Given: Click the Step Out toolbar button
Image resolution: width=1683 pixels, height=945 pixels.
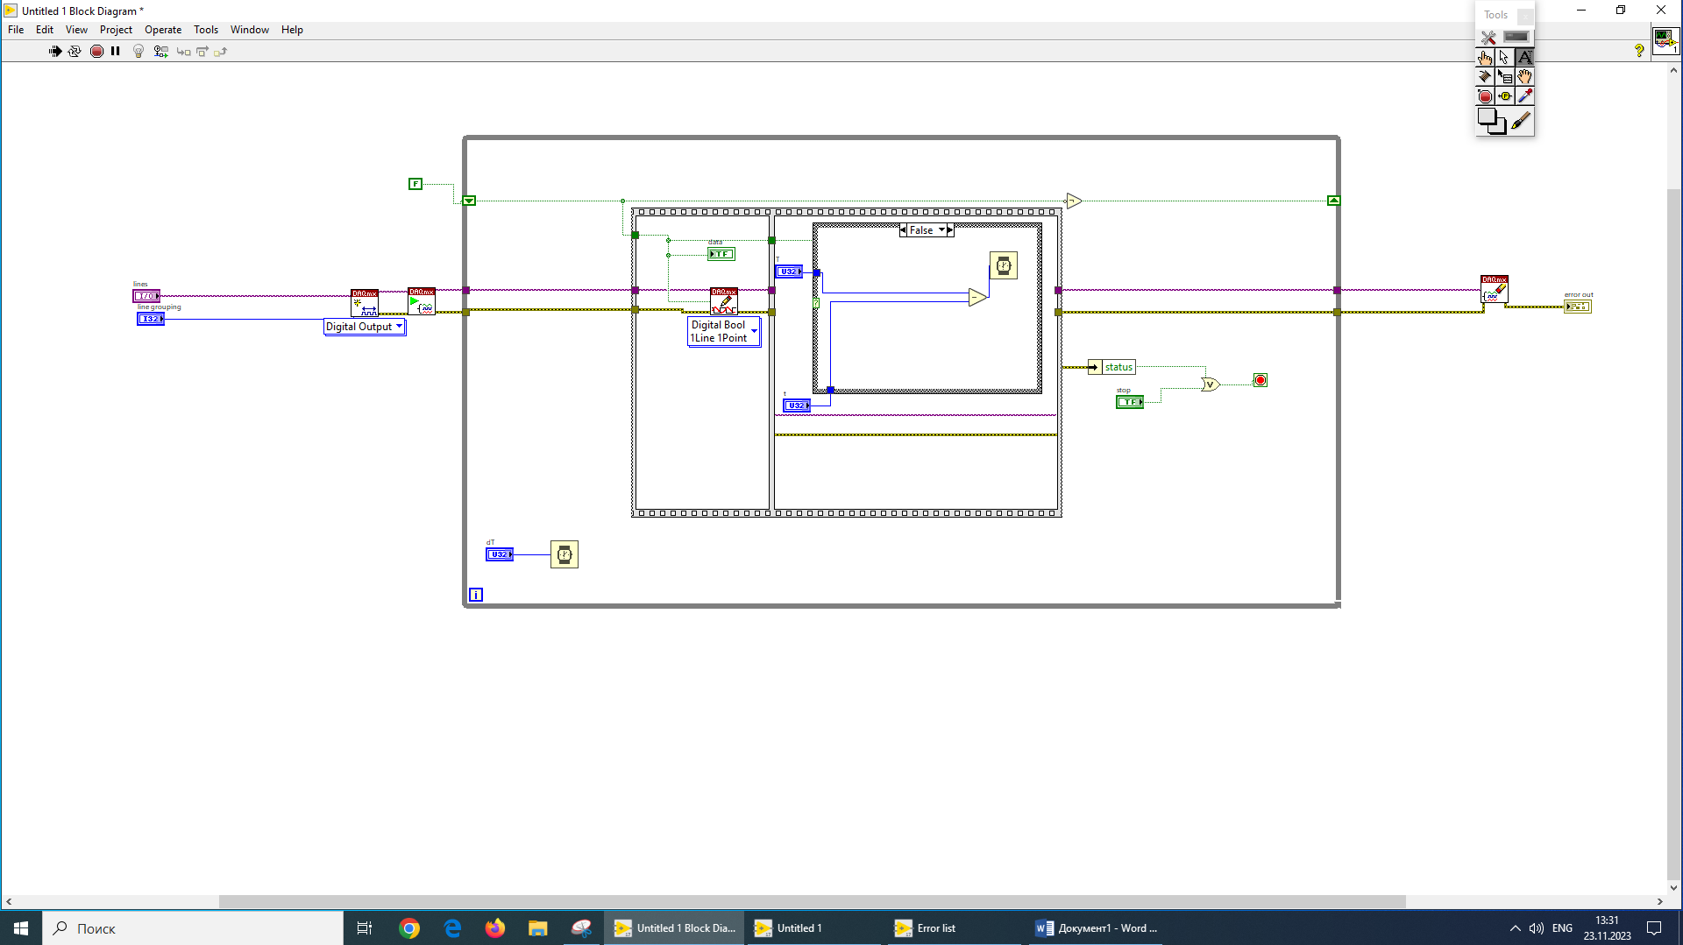Looking at the screenshot, I should pyautogui.click(x=221, y=52).
